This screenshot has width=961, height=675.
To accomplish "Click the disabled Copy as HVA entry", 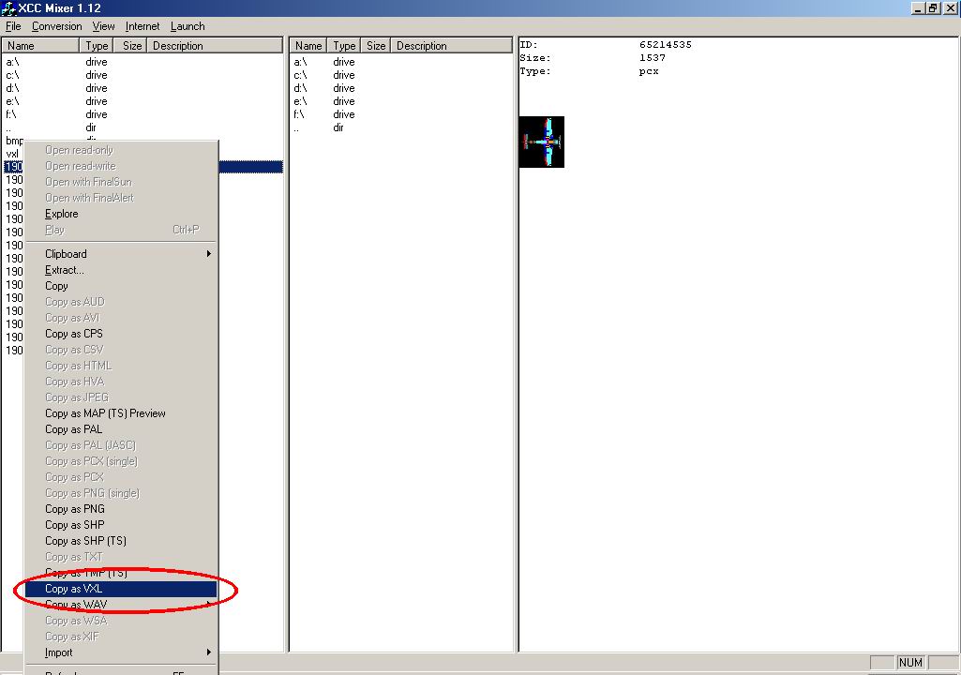I will click(x=121, y=382).
